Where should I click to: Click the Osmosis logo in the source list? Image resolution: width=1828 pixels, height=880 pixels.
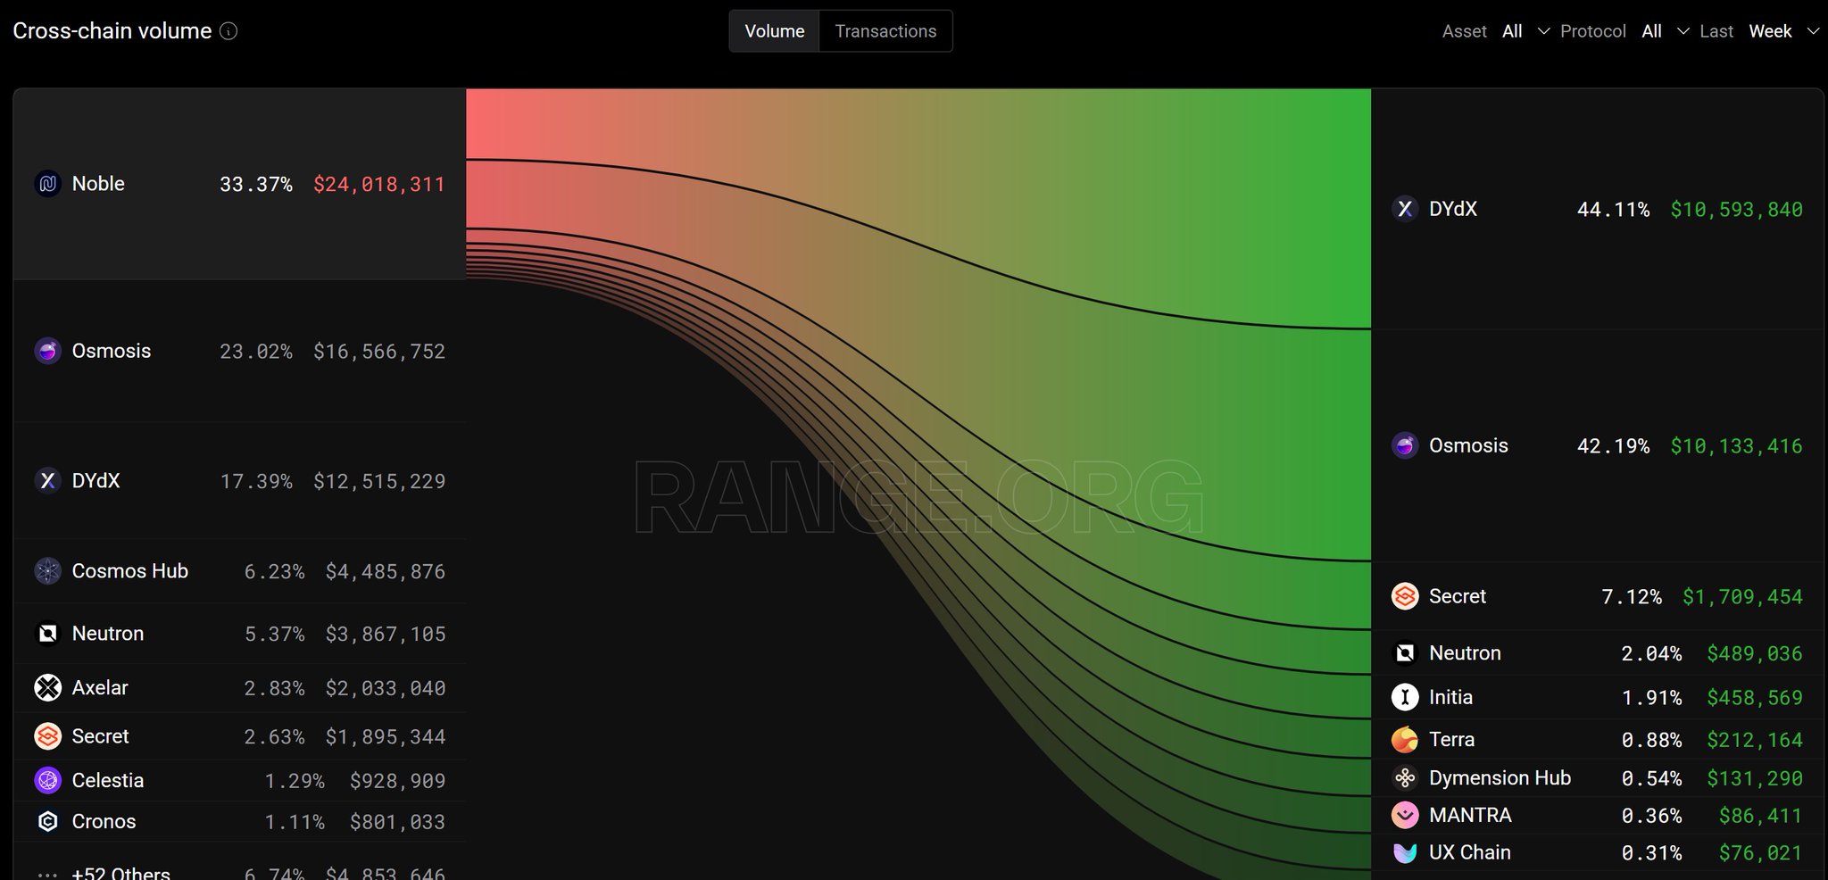click(47, 351)
